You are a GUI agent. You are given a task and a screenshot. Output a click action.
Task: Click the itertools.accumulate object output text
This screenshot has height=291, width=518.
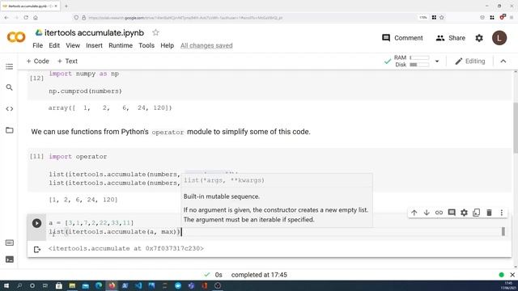click(x=126, y=248)
